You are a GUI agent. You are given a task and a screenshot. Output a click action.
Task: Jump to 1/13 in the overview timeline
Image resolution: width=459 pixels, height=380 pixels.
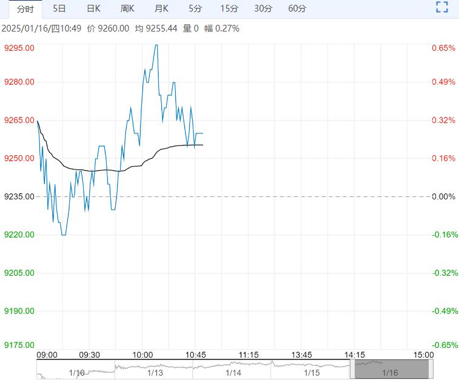pos(155,373)
